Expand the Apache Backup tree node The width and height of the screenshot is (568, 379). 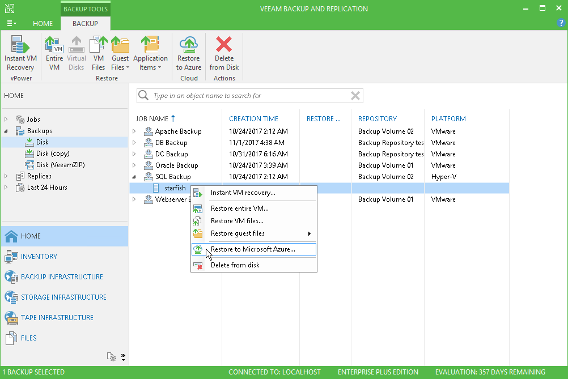click(135, 131)
